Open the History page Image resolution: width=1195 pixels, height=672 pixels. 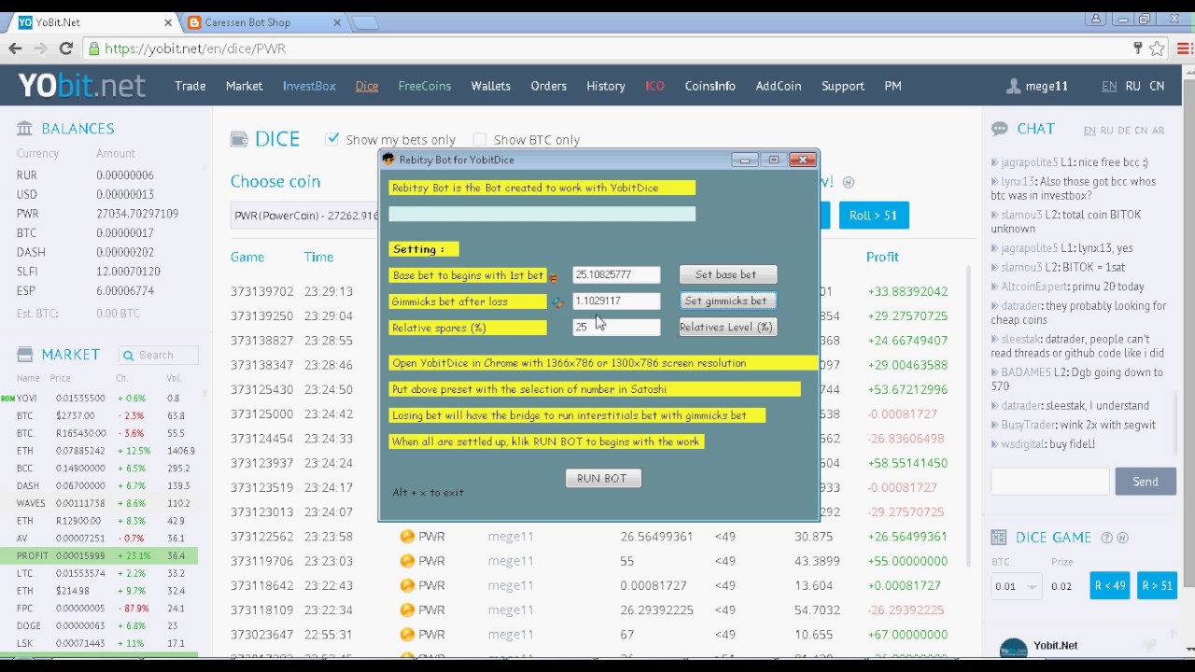point(606,86)
